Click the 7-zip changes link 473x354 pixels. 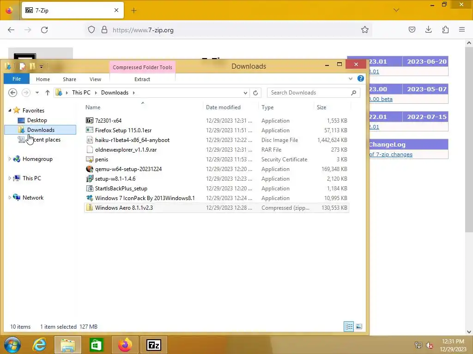pyautogui.click(x=391, y=154)
